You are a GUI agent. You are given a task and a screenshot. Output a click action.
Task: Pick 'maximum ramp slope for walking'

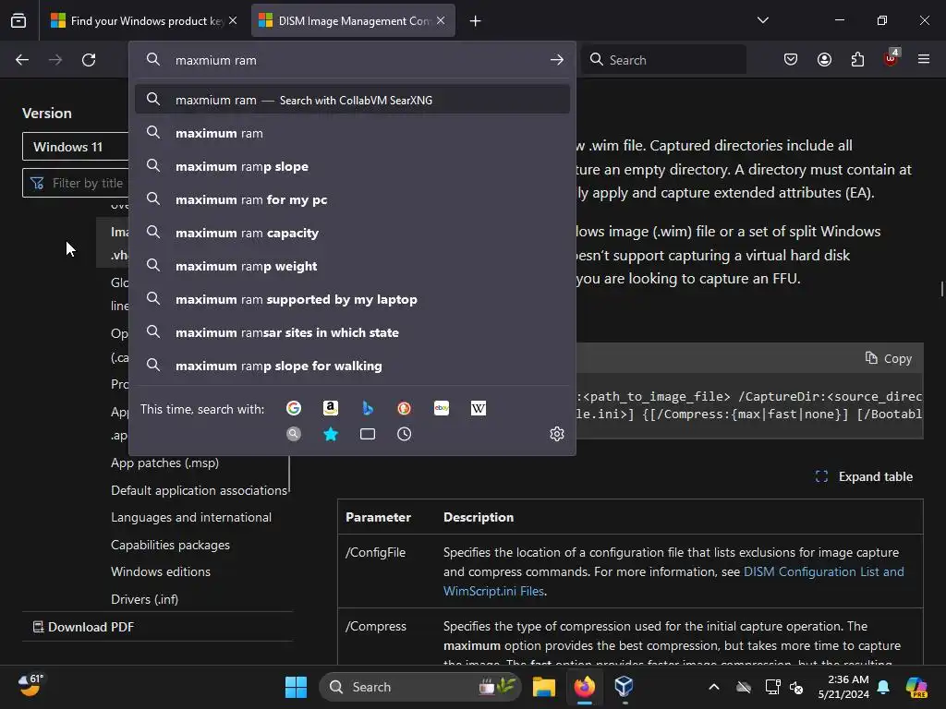tap(352, 366)
